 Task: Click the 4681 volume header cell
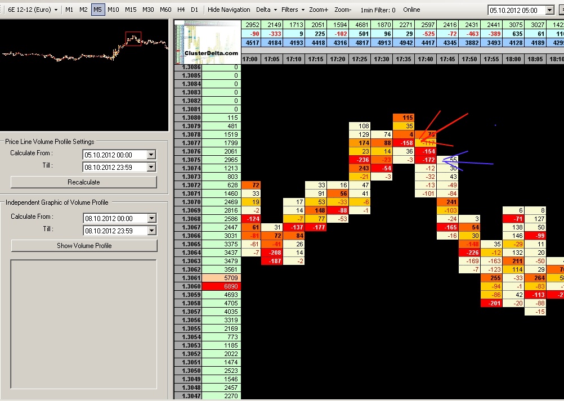[360, 25]
